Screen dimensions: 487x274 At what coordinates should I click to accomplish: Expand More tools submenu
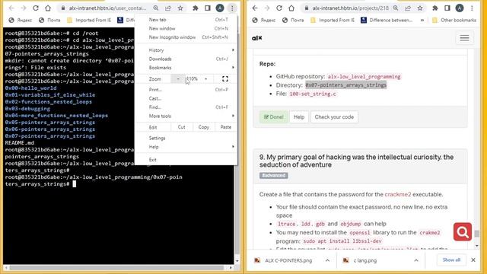point(186,116)
